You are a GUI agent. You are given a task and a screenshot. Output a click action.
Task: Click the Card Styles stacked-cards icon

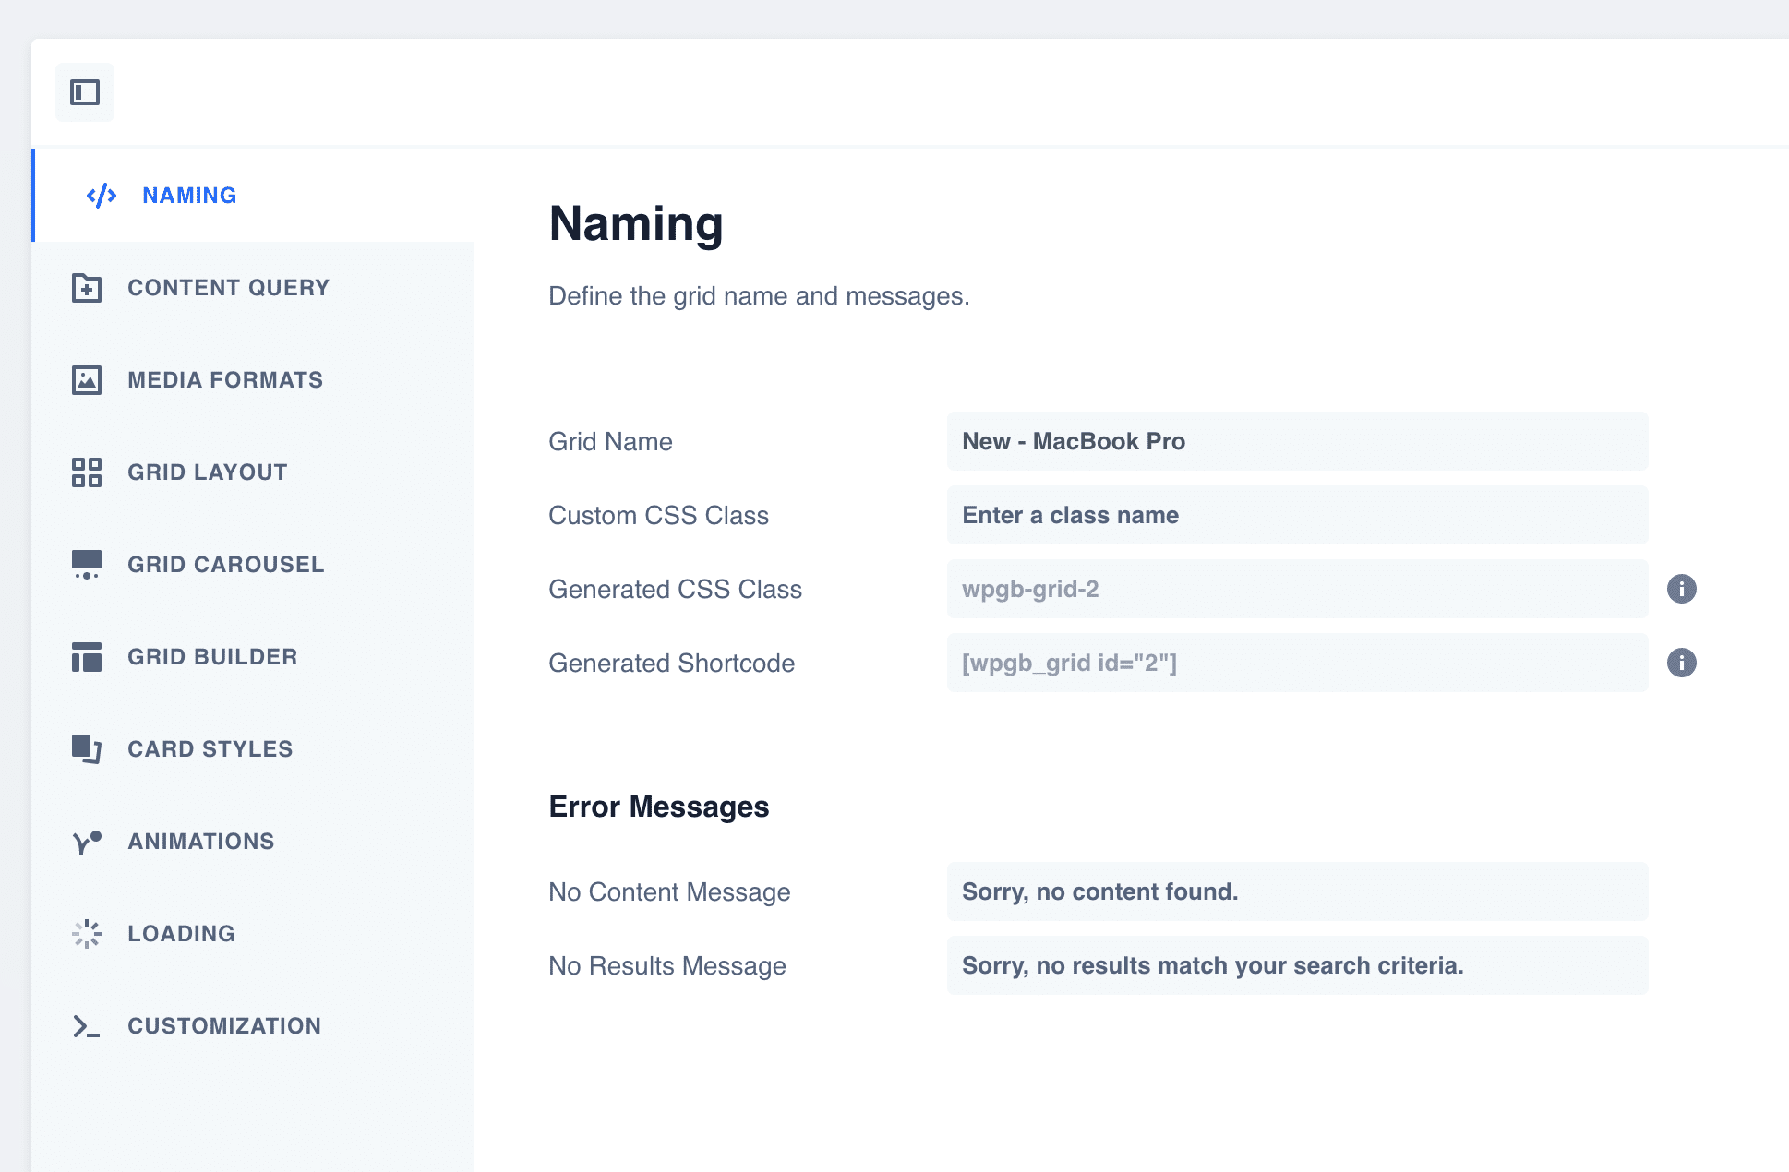(x=87, y=749)
